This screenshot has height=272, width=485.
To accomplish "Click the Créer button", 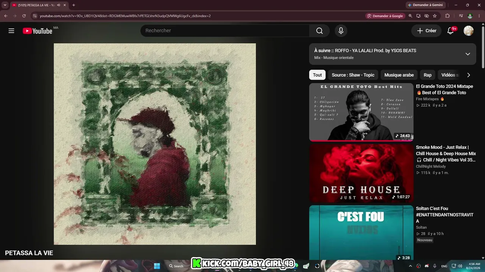I will (427, 31).
